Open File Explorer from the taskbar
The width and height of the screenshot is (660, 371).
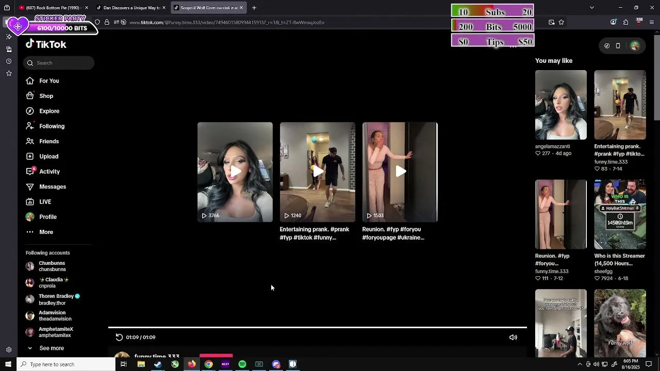[141, 364]
